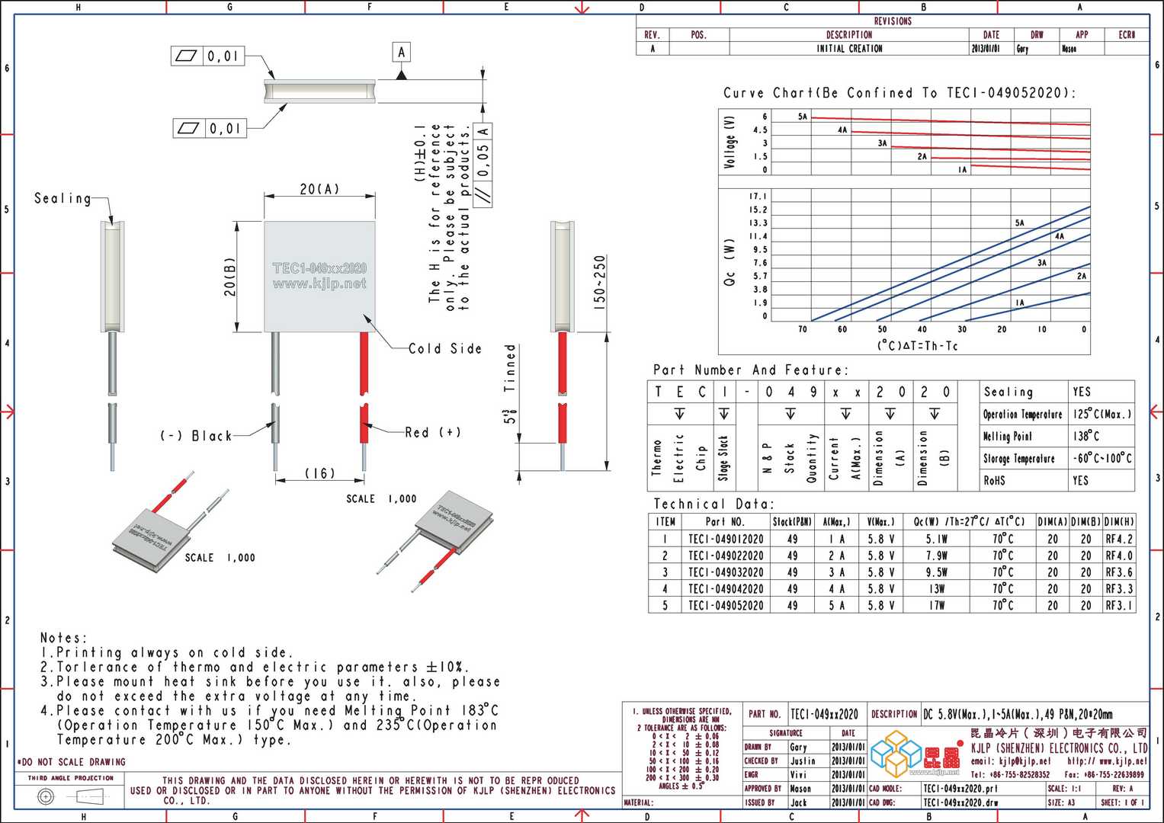Click the 'Part Number And Feature:' heading

pyautogui.click(x=750, y=370)
